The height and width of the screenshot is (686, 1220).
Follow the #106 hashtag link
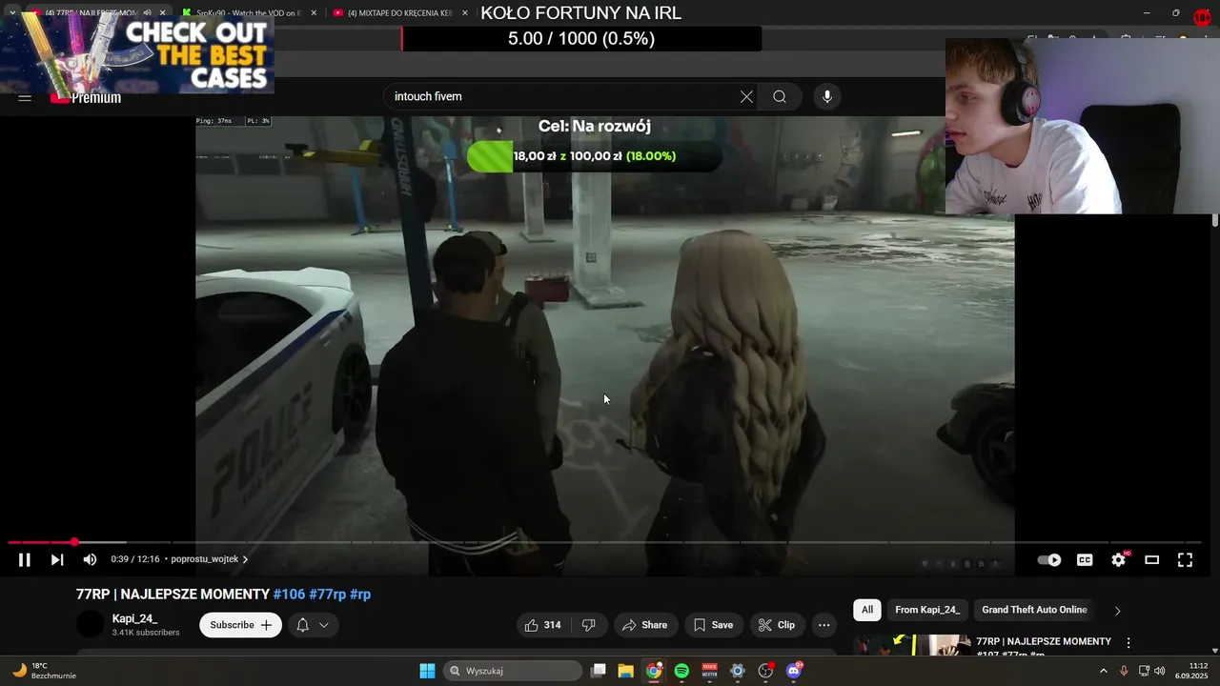click(289, 594)
